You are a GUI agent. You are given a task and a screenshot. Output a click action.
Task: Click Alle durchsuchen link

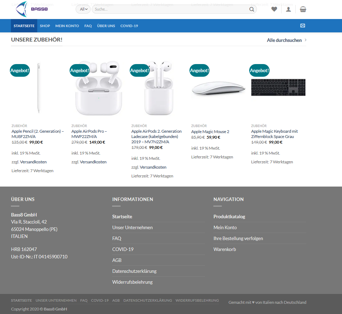click(284, 40)
